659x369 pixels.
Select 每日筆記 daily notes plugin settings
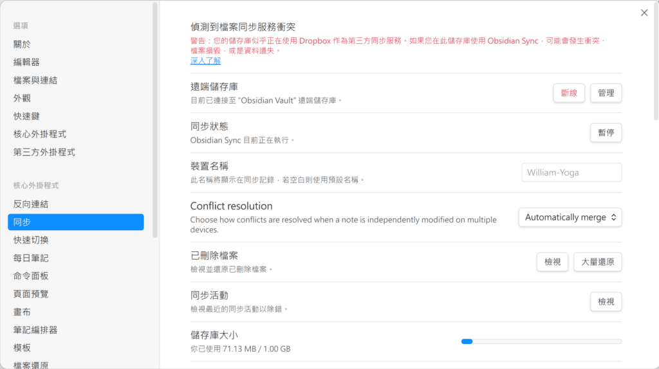click(x=31, y=258)
